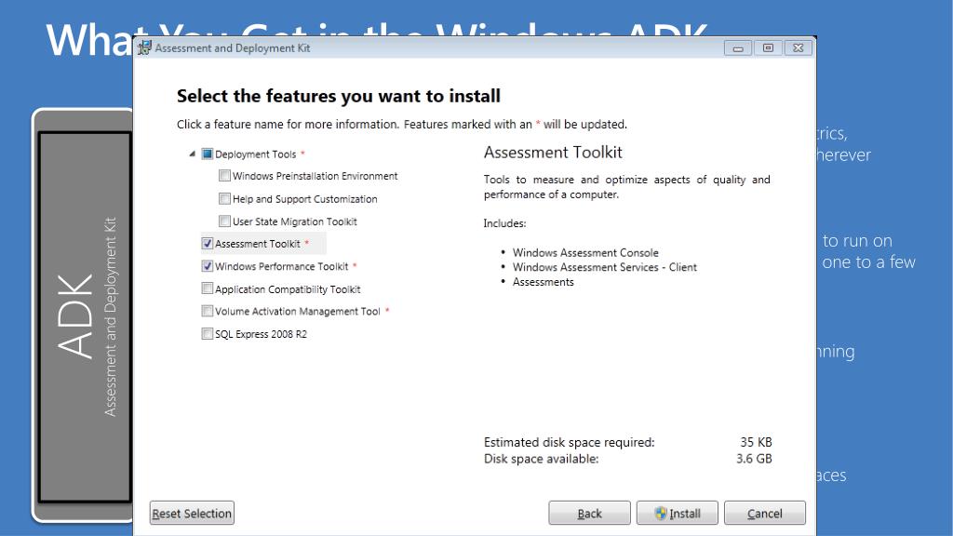This screenshot has height=536, width=953.
Task: Click 'Select the features you want to install' heading
Action: point(339,96)
